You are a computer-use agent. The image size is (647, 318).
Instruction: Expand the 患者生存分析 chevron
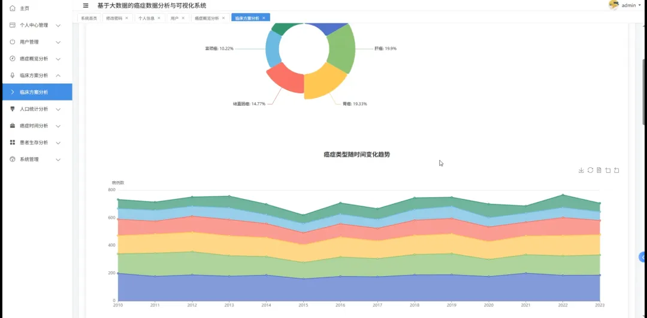(x=58, y=142)
